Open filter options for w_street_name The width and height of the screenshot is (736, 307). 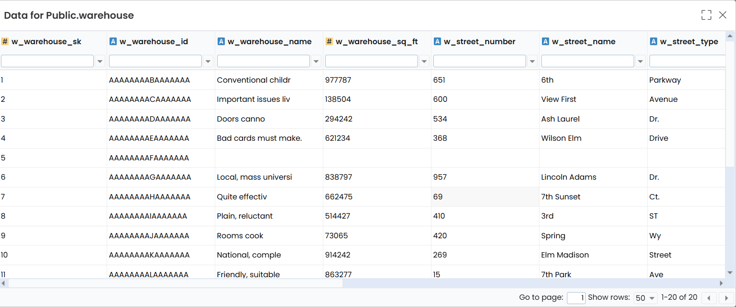(640, 61)
